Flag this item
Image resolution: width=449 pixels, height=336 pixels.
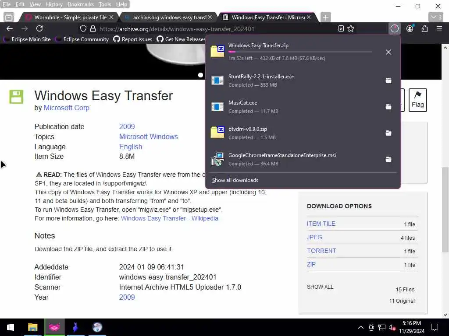pyautogui.click(x=417, y=100)
